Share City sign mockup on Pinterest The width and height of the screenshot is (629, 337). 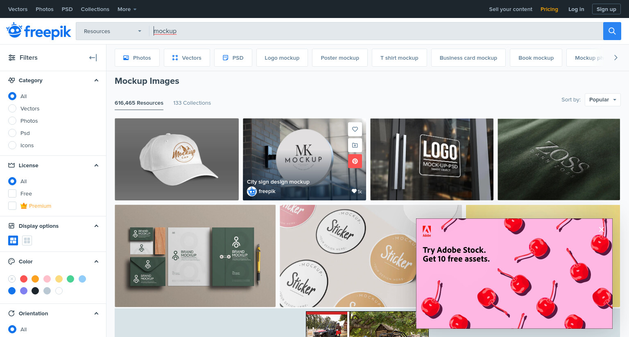point(355,161)
